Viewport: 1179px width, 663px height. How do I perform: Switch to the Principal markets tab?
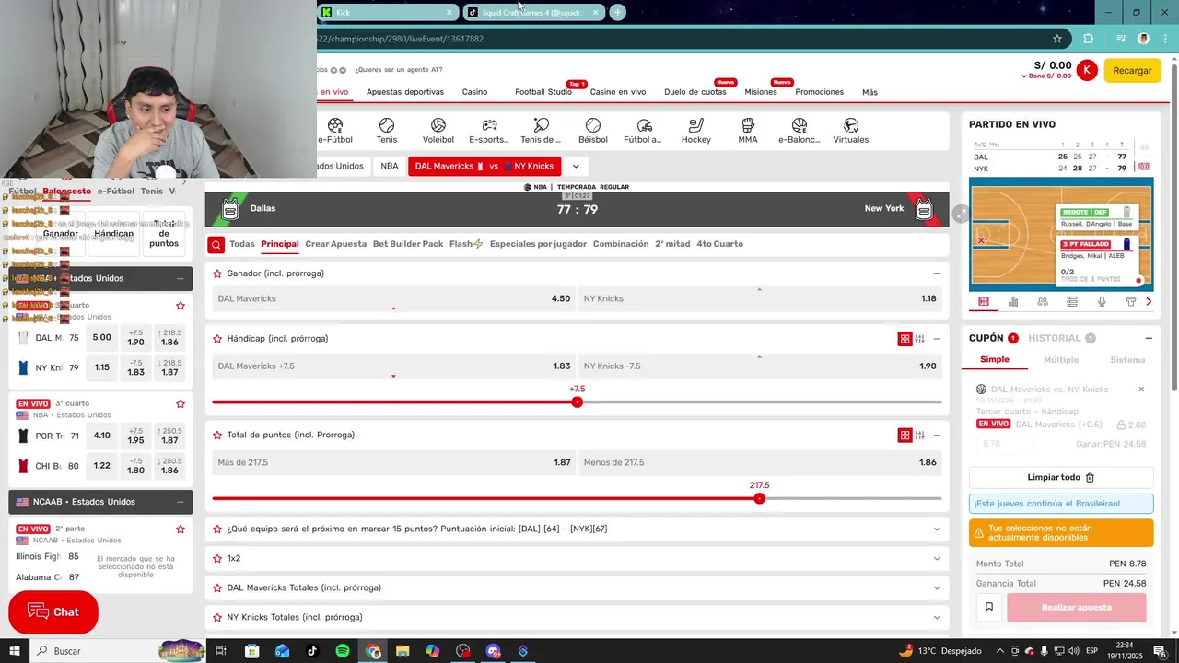coord(280,244)
